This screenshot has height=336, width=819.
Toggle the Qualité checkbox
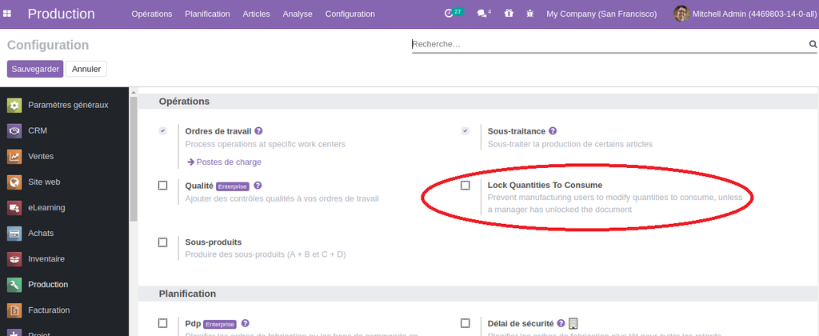[163, 186]
